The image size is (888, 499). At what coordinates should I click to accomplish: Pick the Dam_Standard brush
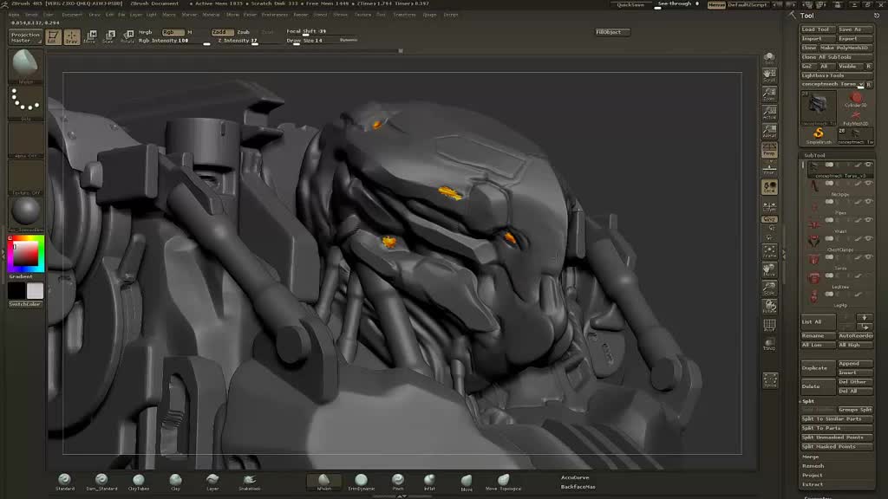(x=101, y=479)
